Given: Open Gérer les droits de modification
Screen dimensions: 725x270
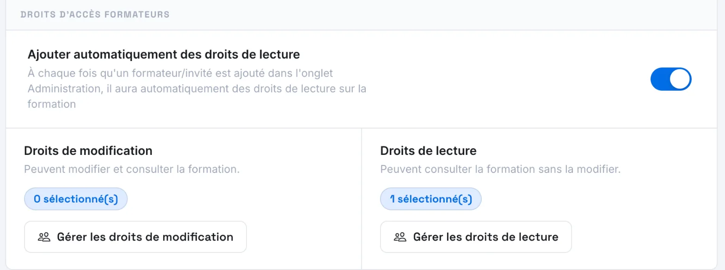Looking at the screenshot, I should pos(135,237).
